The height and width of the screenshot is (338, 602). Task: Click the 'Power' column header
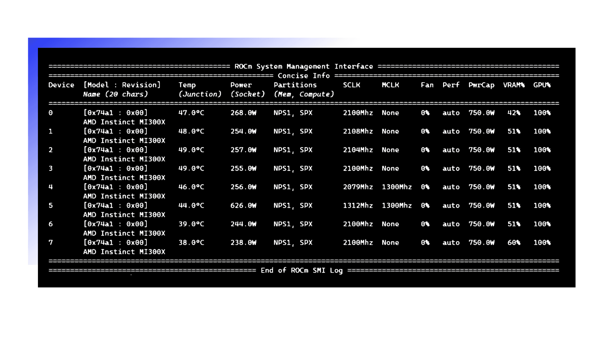tap(241, 85)
